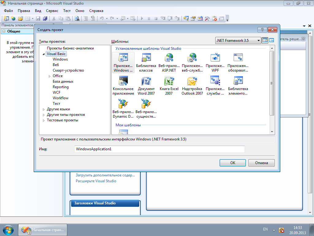The image size is (314, 236).
Task: Select the Windows Forms Application template
Action: (x=123, y=62)
